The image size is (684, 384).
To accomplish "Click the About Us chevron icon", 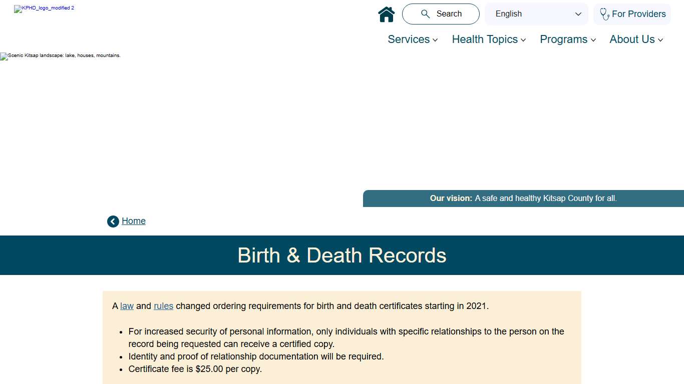I will pyautogui.click(x=661, y=39).
